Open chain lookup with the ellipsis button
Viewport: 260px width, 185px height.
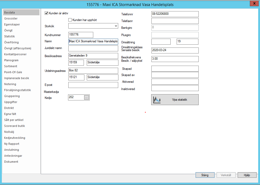click(86, 98)
